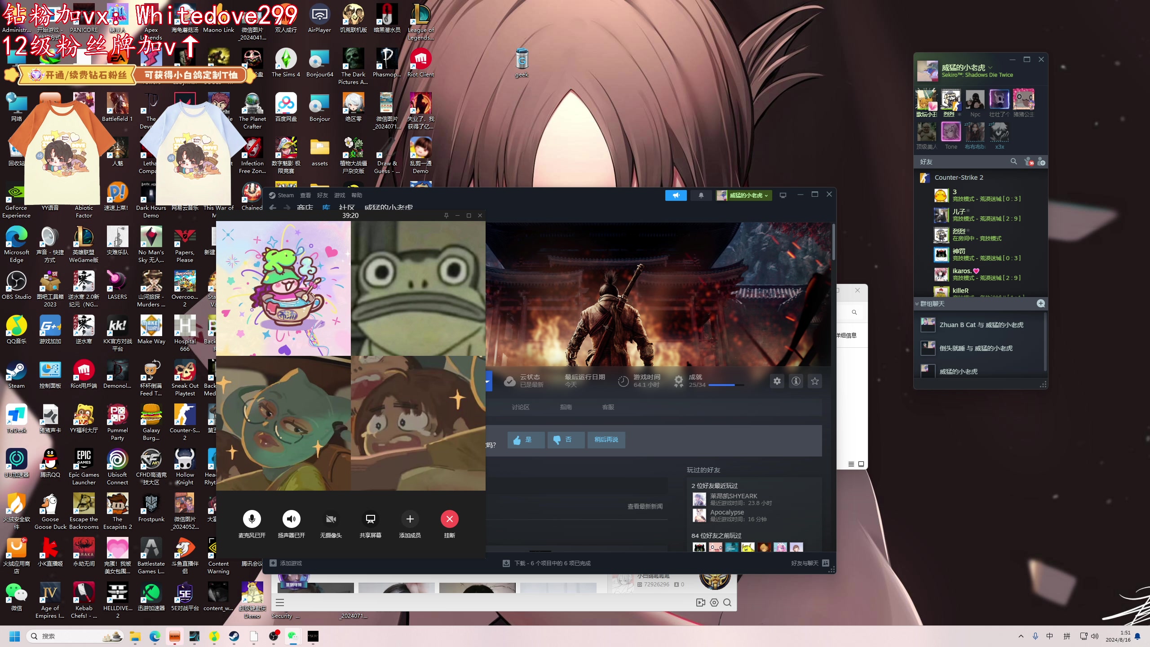Image resolution: width=1150 pixels, height=647 pixels.
Task: Open the hamburger menu in bottom window
Action: tap(280, 603)
